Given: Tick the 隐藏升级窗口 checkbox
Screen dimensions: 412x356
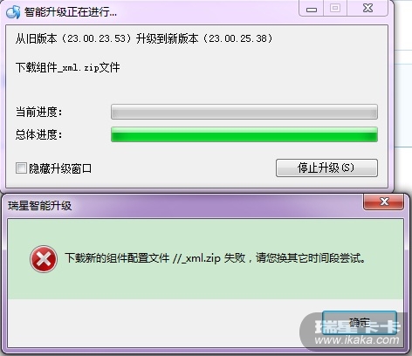Looking at the screenshot, I should (x=21, y=168).
